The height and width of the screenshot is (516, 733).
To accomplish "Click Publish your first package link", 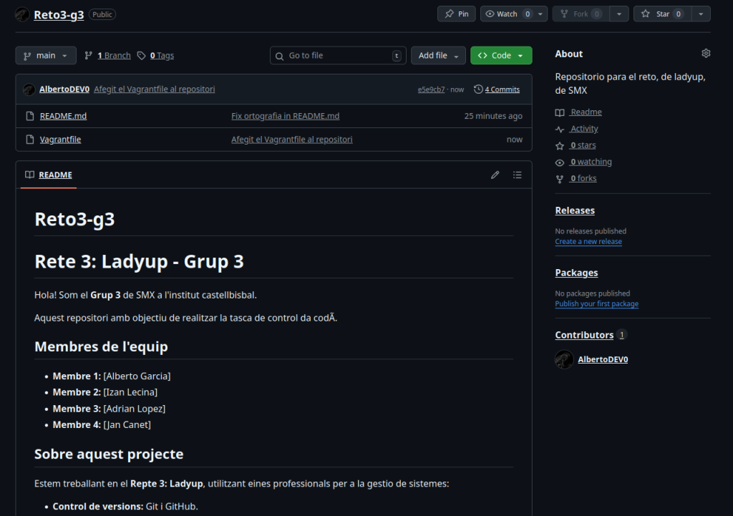I will click(596, 304).
